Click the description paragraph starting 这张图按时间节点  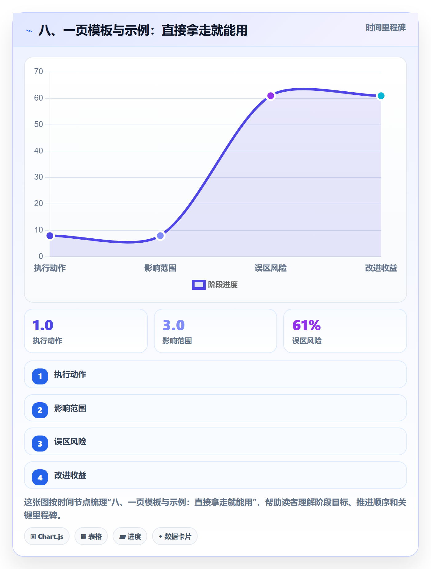tap(215, 509)
